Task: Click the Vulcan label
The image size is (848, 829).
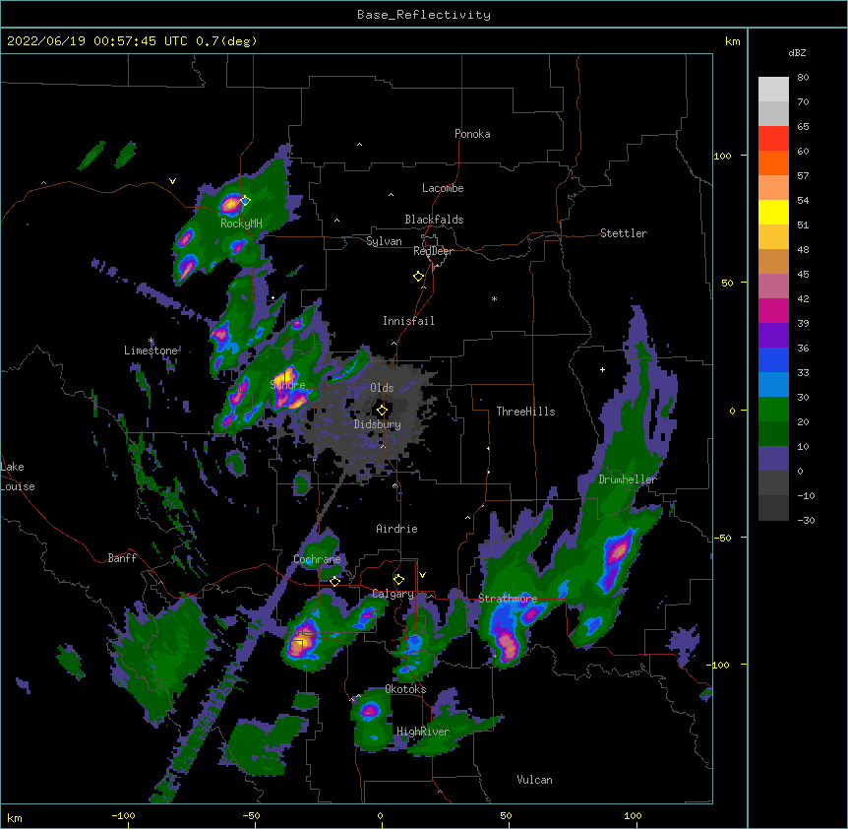Action: coord(534,780)
